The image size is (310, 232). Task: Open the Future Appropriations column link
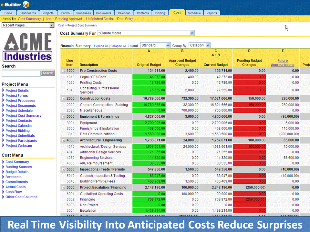(x=283, y=63)
